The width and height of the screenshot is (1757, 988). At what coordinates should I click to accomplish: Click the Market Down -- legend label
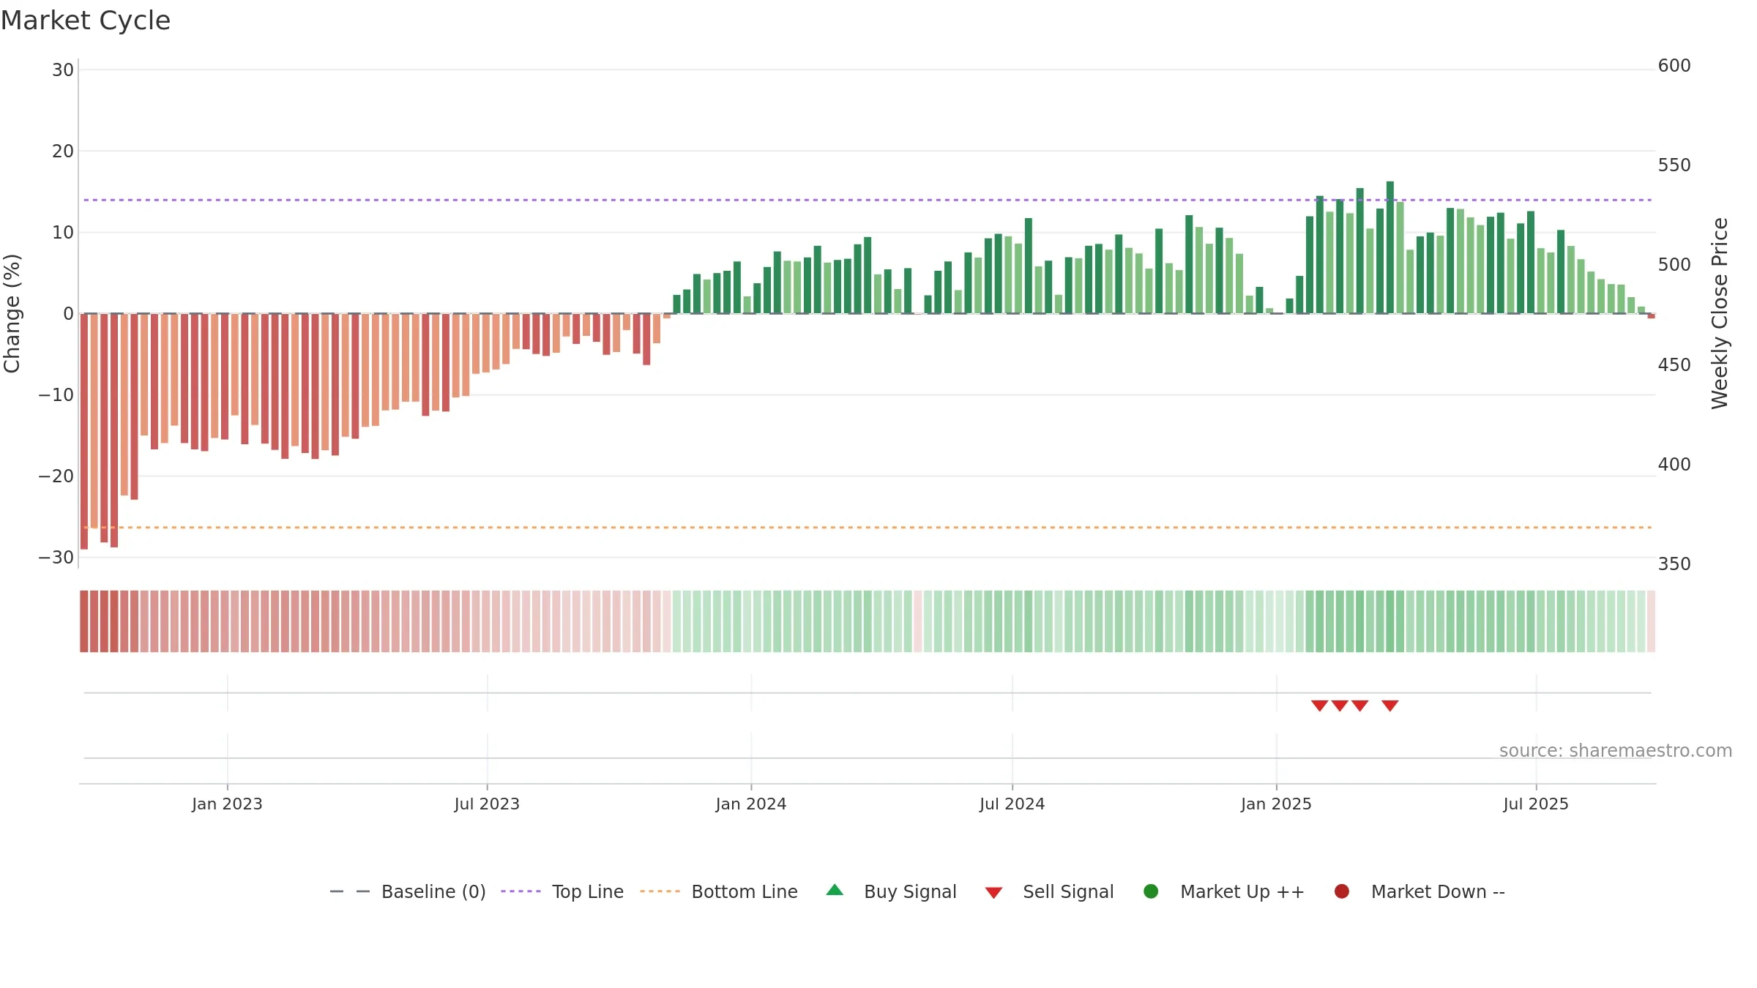pos(1438,891)
